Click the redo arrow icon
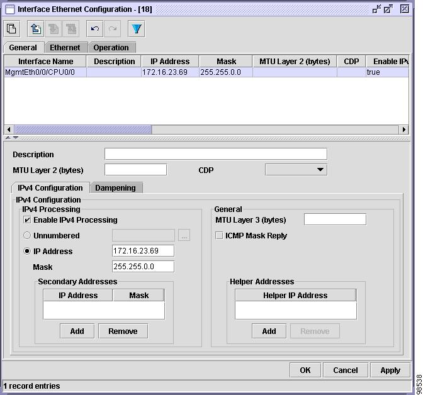 click(x=113, y=29)
